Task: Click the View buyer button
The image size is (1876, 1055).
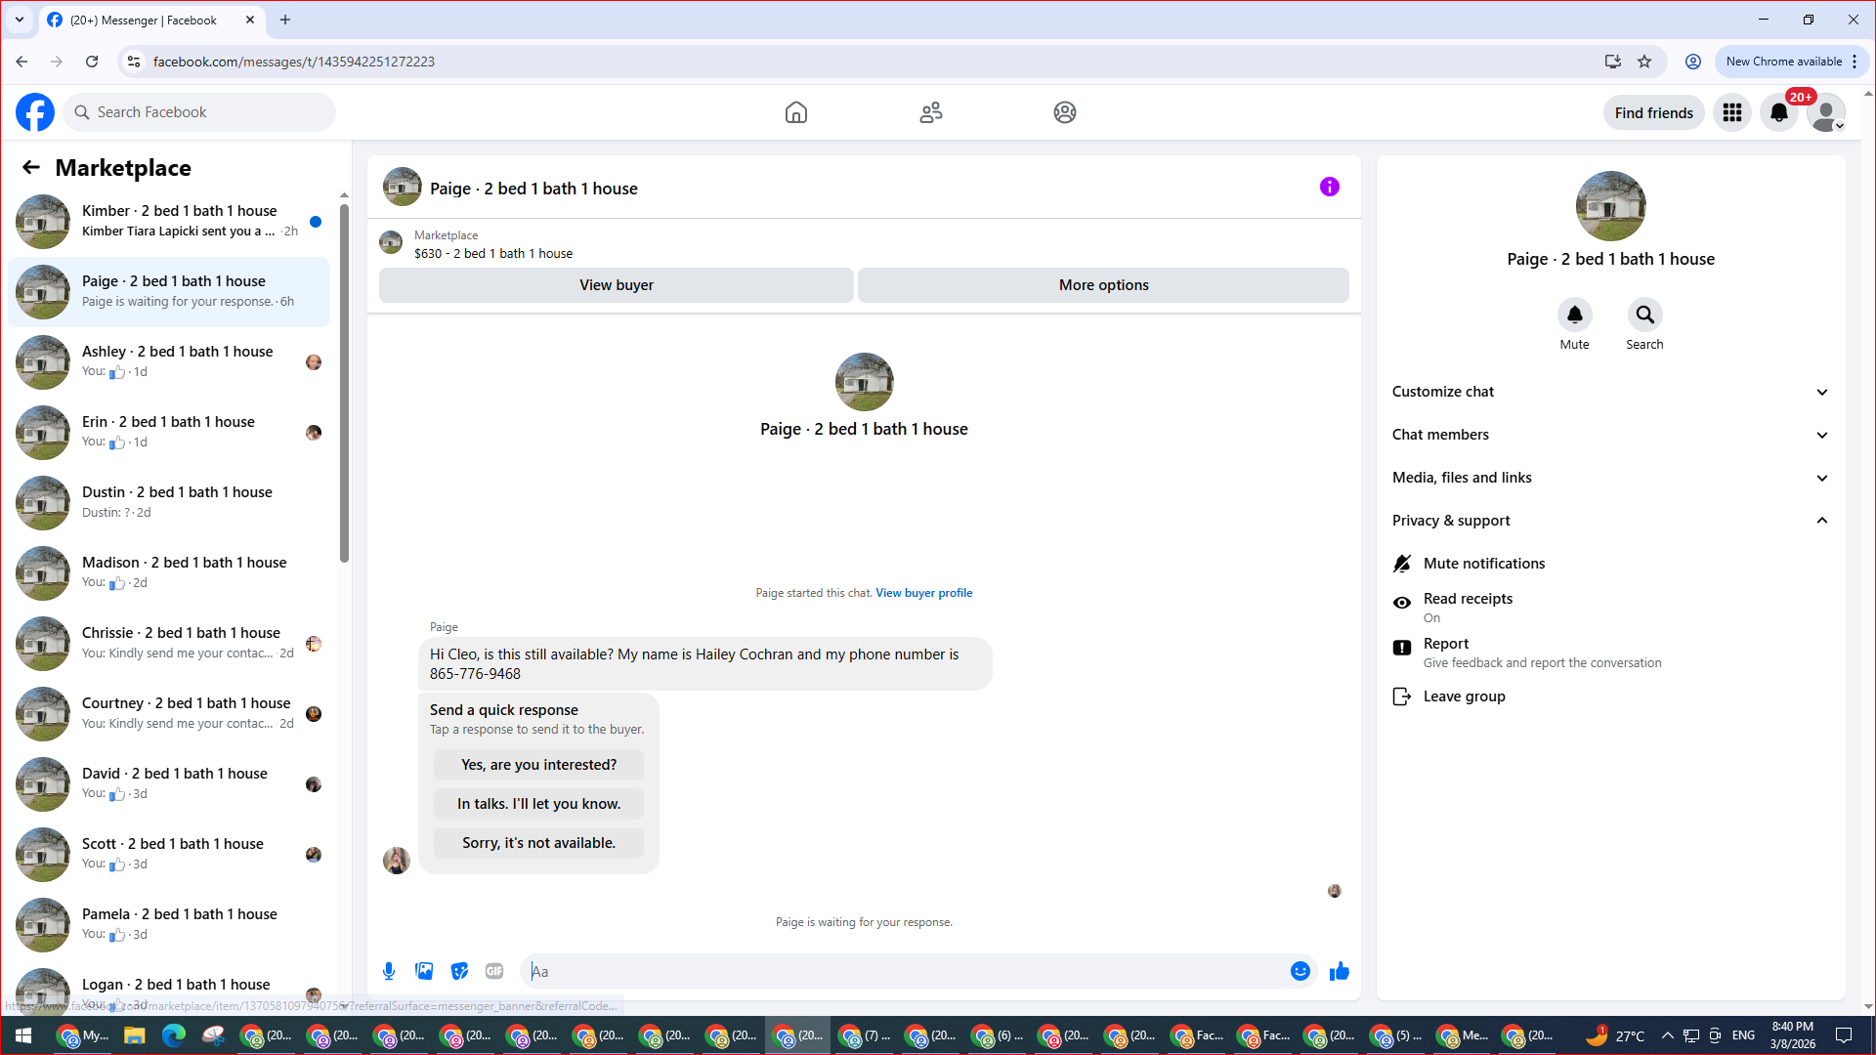Action: coord(616,285)
